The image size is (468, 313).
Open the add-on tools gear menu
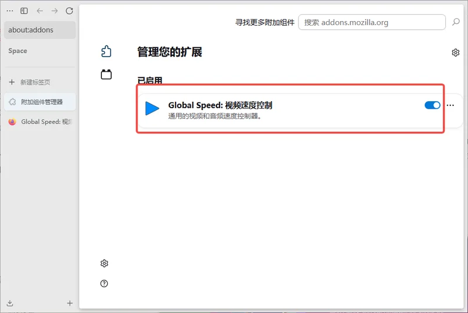(456, 53)
